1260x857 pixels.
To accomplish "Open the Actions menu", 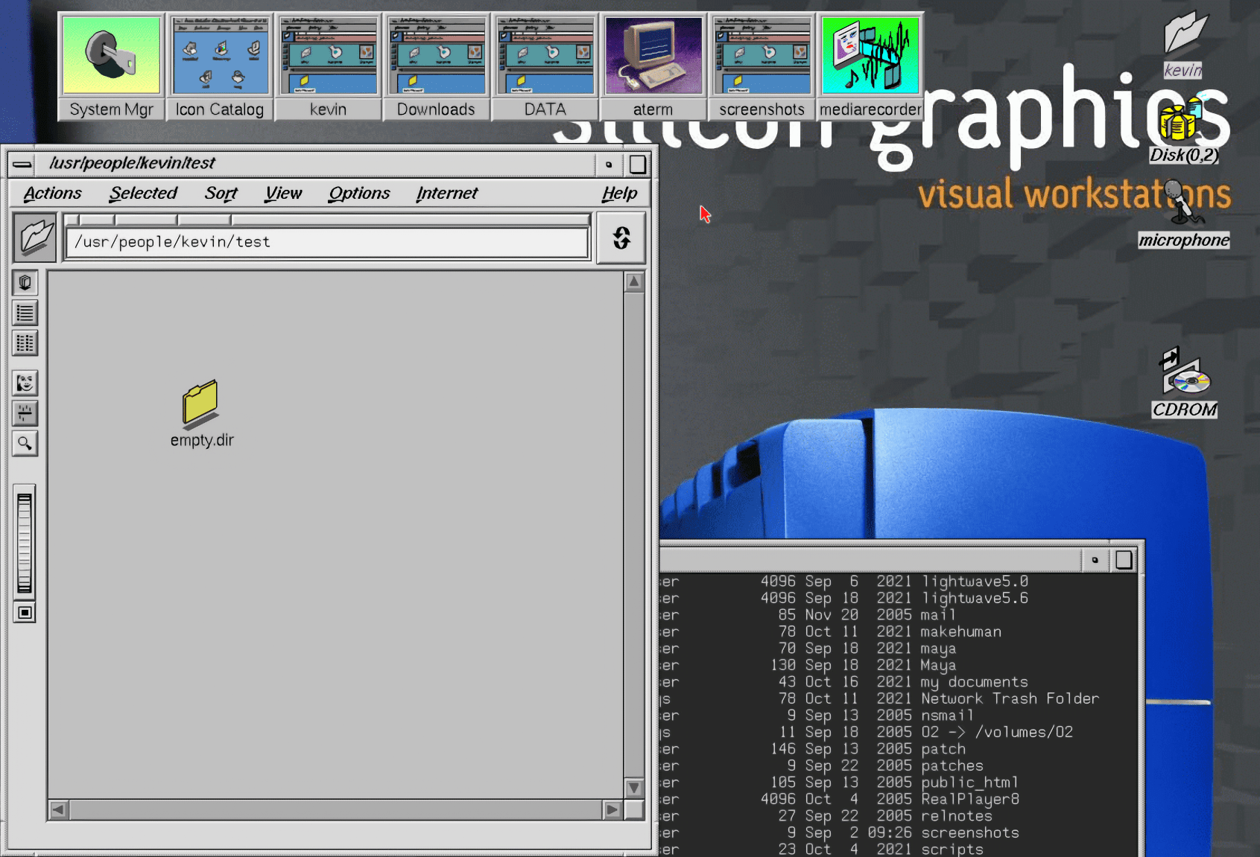I will [52, 194].
